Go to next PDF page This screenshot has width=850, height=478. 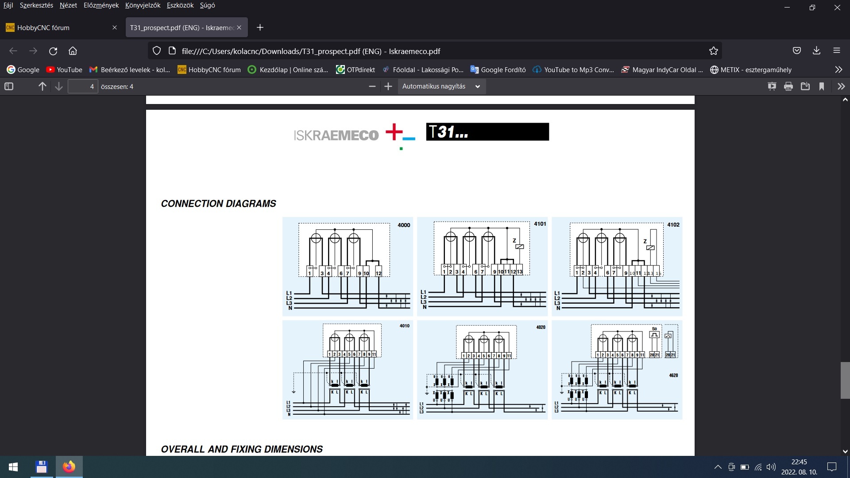[59, 86]
